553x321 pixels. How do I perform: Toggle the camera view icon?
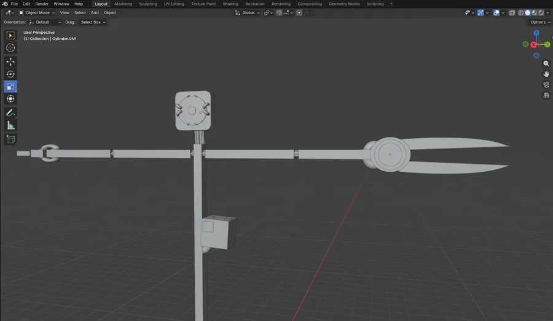tap(546, 85)
